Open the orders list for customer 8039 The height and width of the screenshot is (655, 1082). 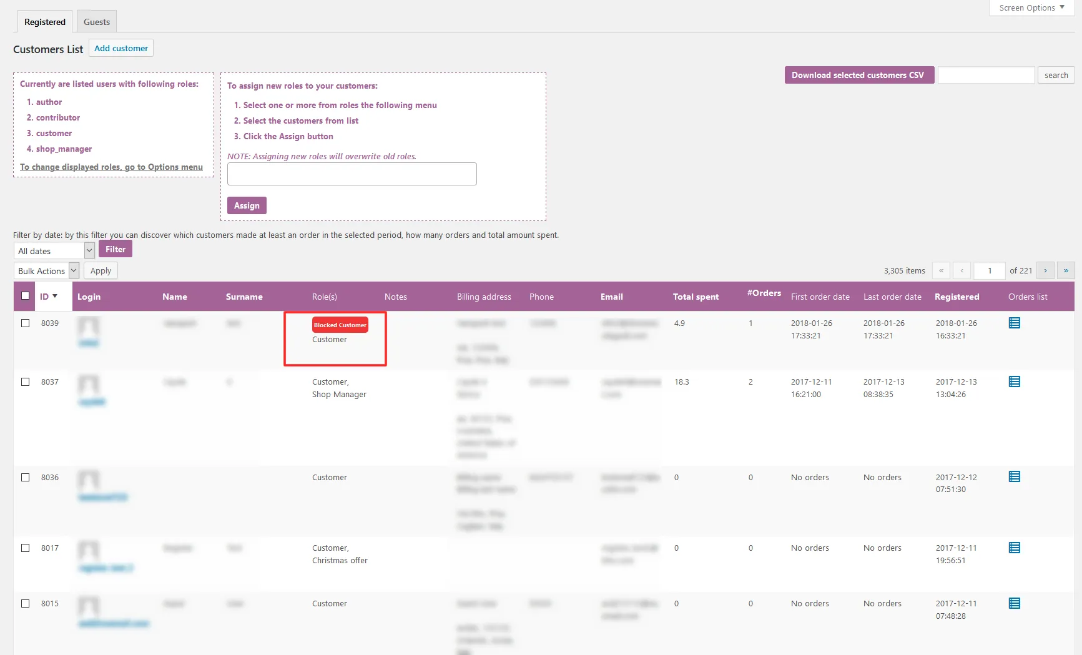point(1015,323)
